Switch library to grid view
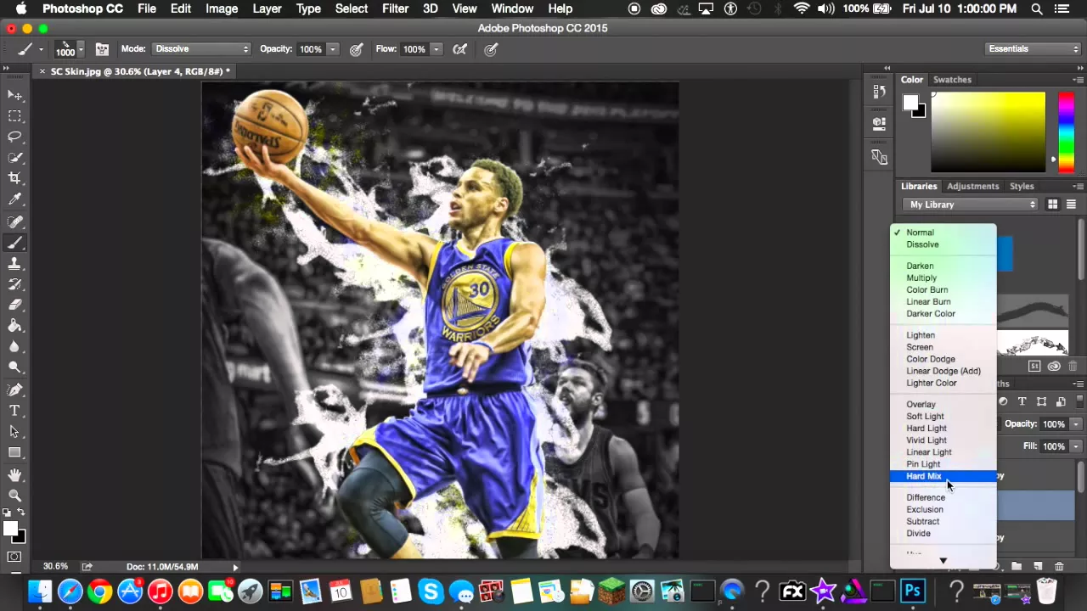Screen dimensions: 1087x611 [1052, 205]
